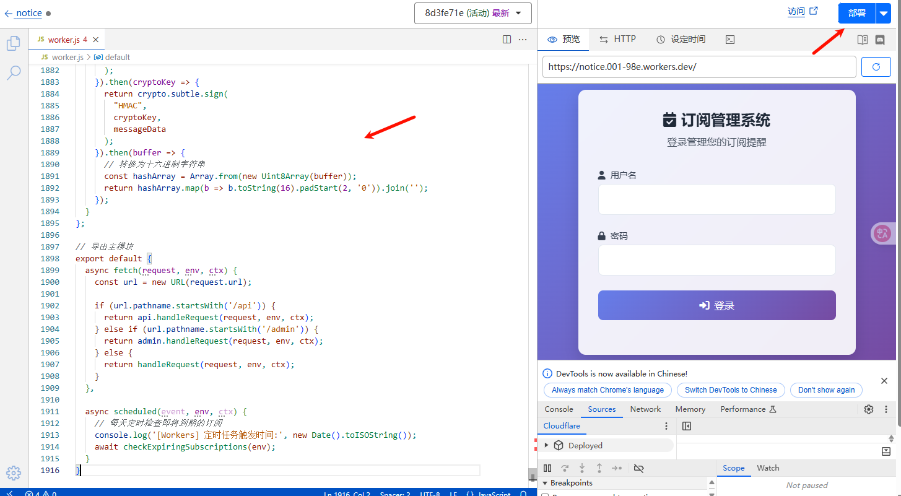Switch to the HTTP tab
Screen dimensions: 901x496
(617, 39)
